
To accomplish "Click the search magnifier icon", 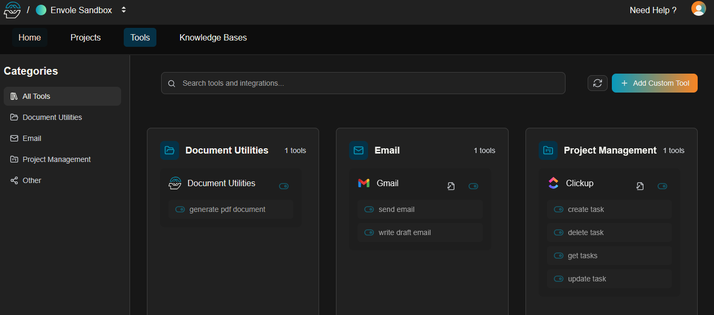I will [x=172, y=83].
